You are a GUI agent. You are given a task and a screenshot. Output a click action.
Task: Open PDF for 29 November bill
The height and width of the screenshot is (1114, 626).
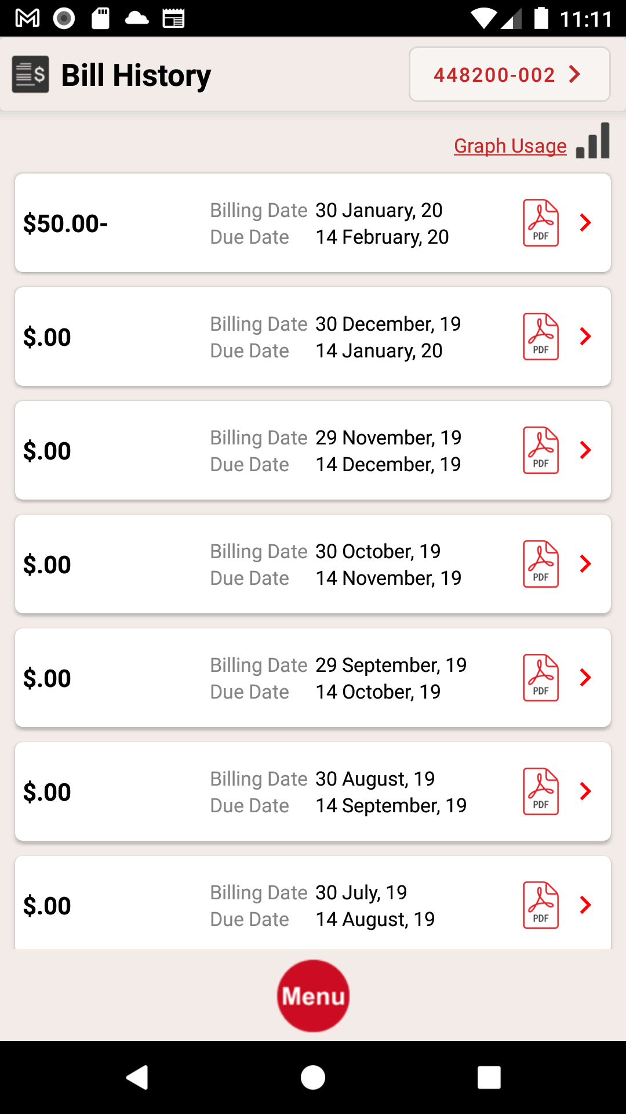click(x=541, y=451)
